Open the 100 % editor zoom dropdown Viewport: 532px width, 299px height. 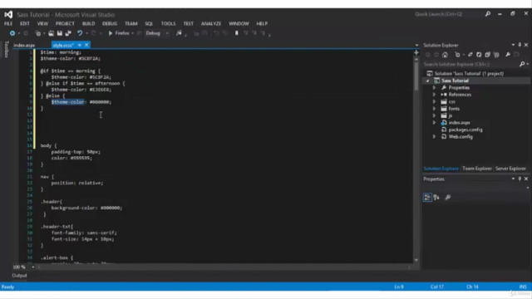click(33, 267)
